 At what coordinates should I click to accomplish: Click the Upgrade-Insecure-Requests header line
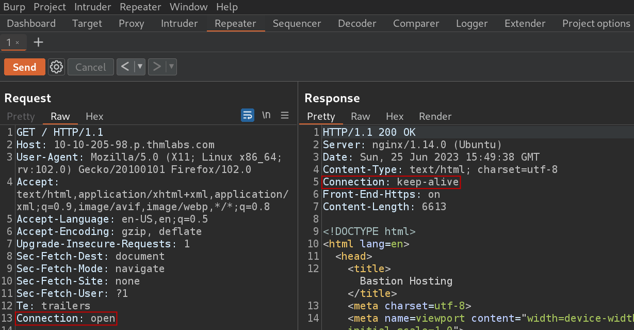point(103,244)
